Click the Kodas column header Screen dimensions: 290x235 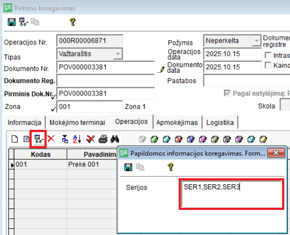40,154
